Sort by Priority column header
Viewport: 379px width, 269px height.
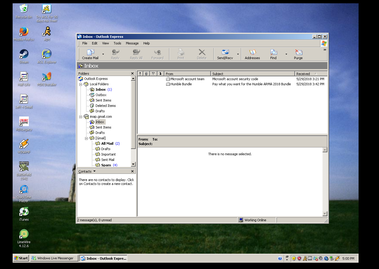tap(140, 74)
